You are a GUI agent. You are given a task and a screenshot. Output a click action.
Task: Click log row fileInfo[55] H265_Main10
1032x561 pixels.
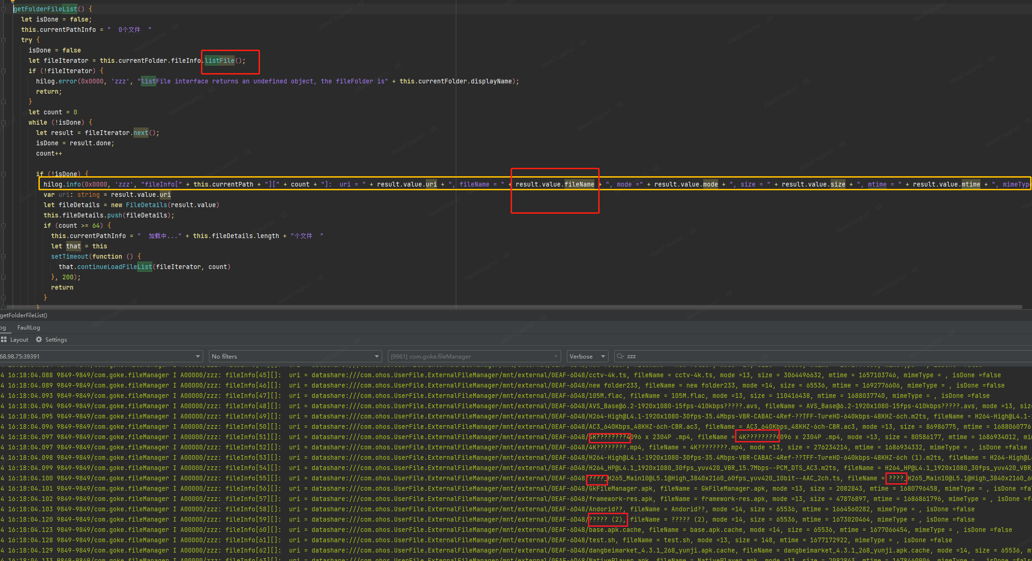tap(516, 478)
